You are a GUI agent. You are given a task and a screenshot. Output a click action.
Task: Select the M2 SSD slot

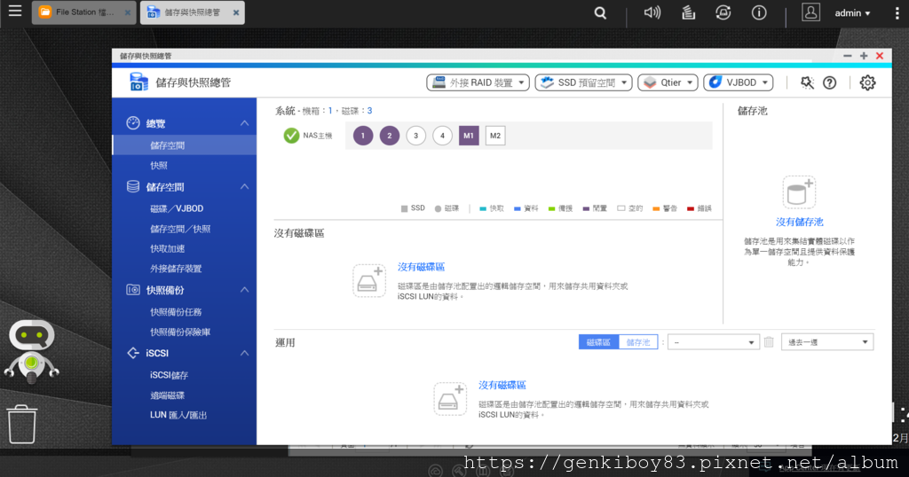495,136
